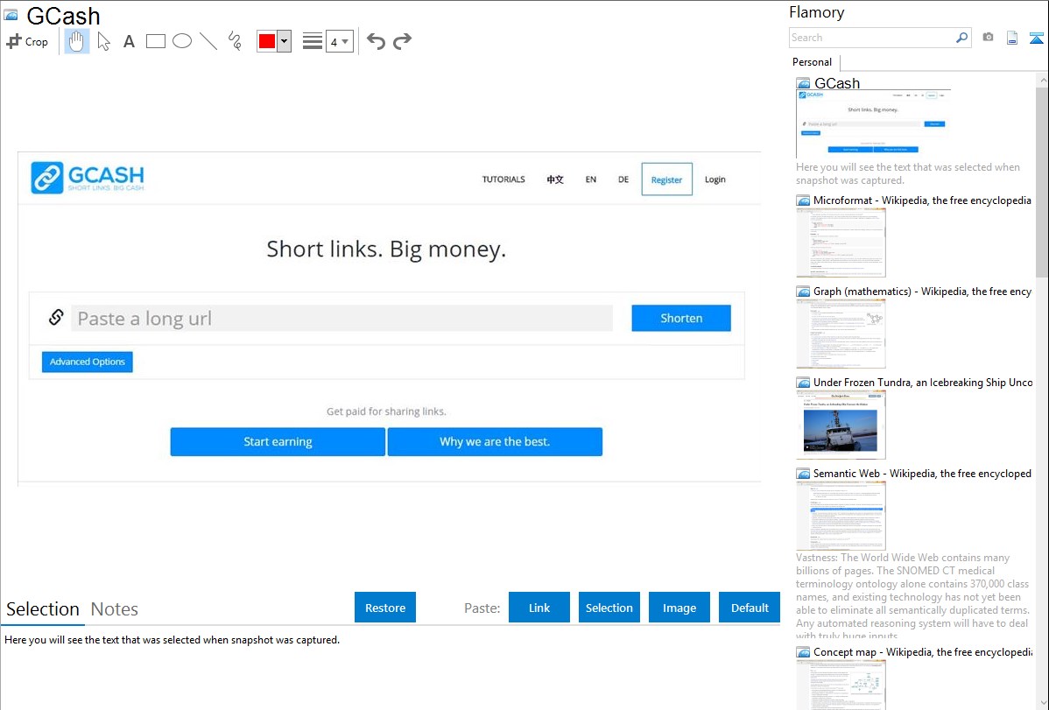Click the DE language link

623,179
